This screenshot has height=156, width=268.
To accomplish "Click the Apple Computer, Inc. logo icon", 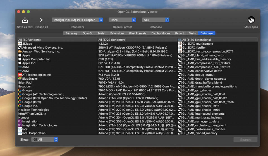I will [20, 59].
